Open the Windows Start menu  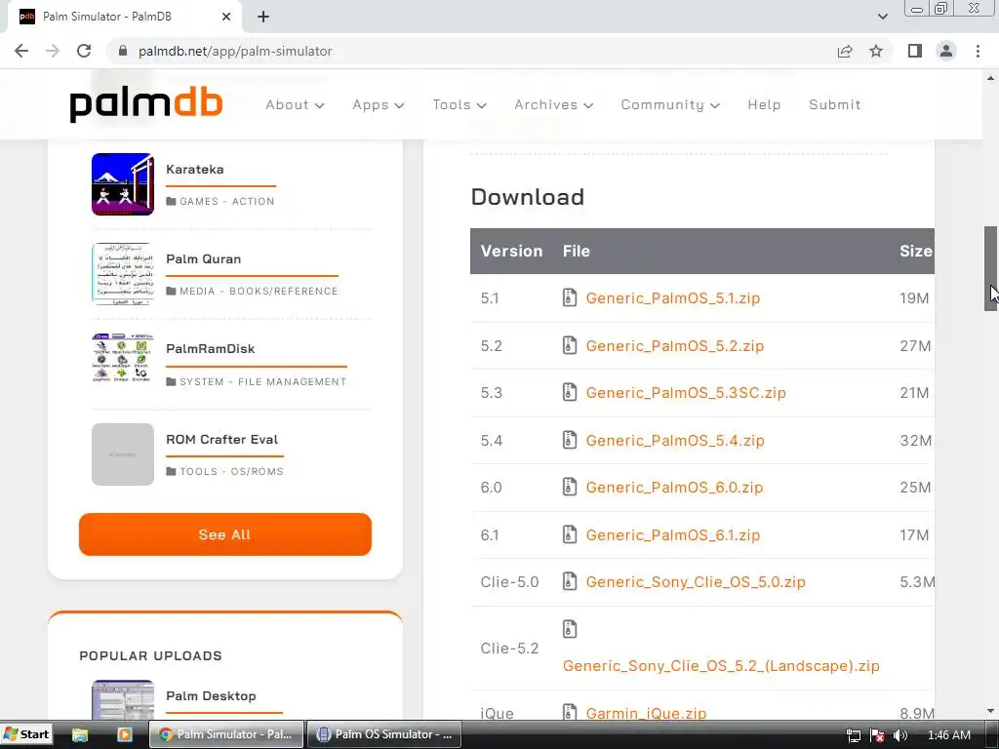(25, 734)
